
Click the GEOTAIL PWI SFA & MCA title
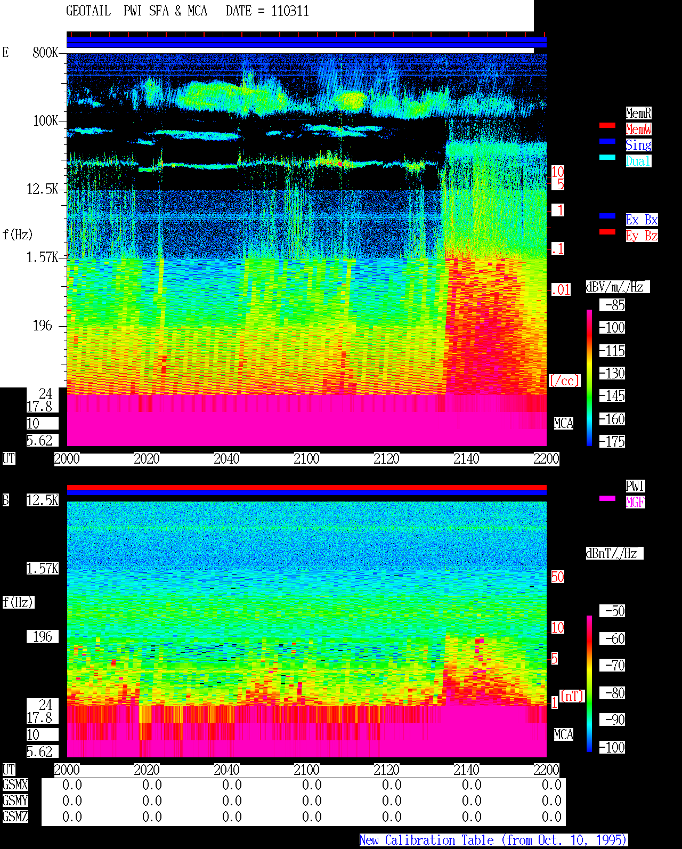point(136,11)
